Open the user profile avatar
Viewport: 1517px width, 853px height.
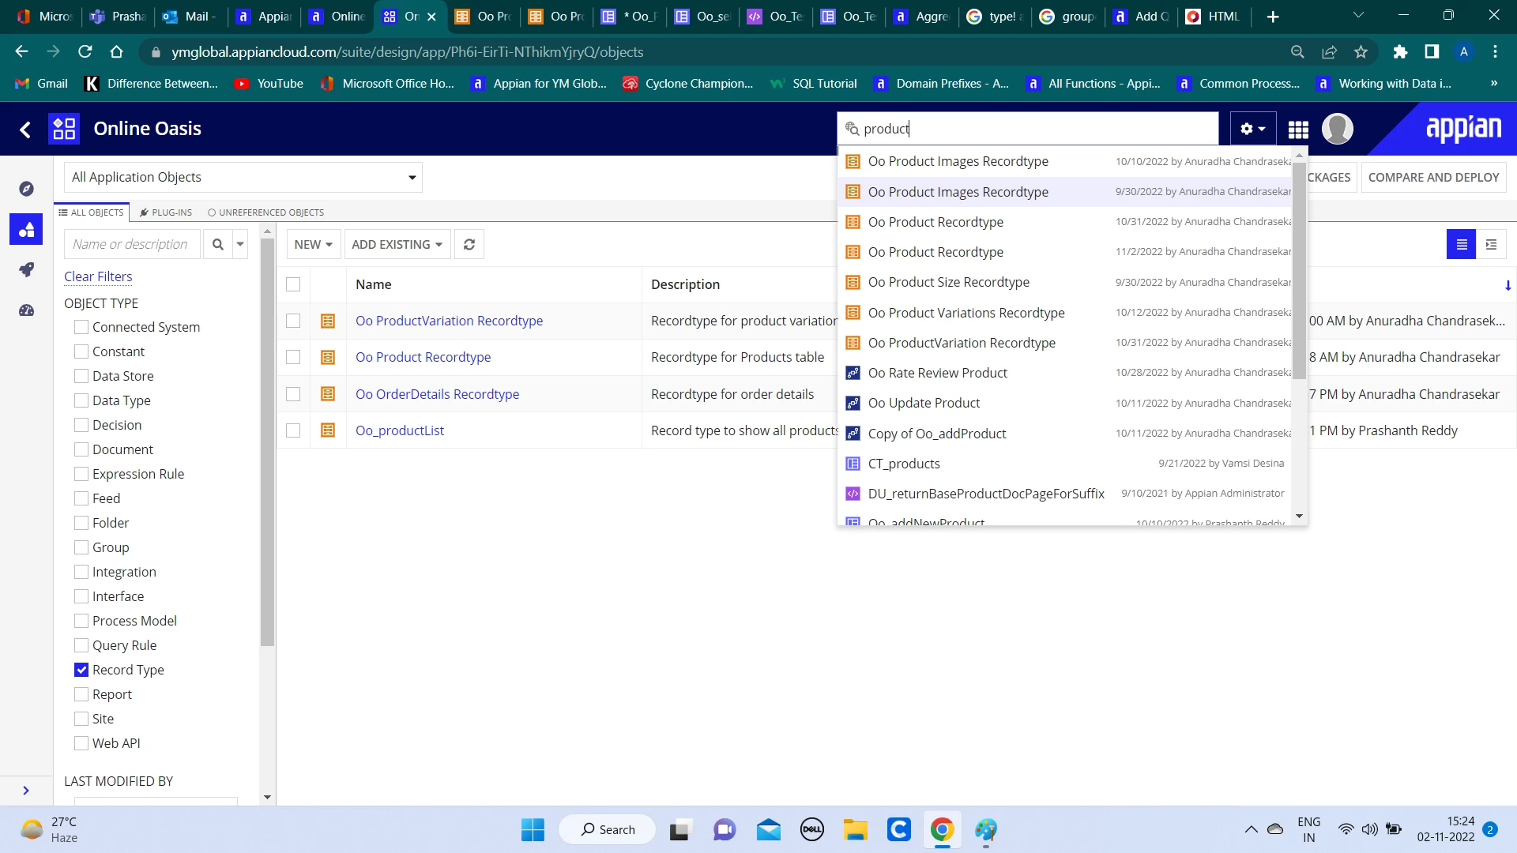click(1338, 129)
